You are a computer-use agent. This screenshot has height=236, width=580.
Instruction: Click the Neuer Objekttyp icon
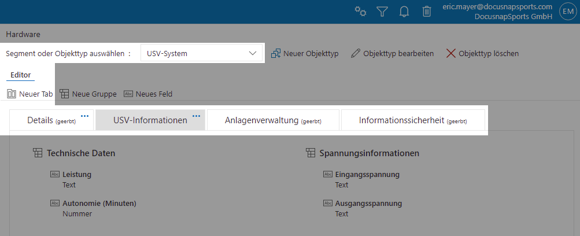pos(276,53)
